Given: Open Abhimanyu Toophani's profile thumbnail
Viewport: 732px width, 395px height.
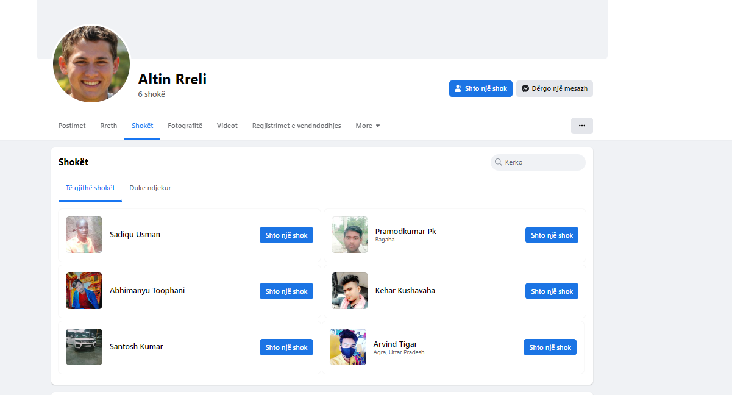Looking at the screenshot, I should coord(84,291).
